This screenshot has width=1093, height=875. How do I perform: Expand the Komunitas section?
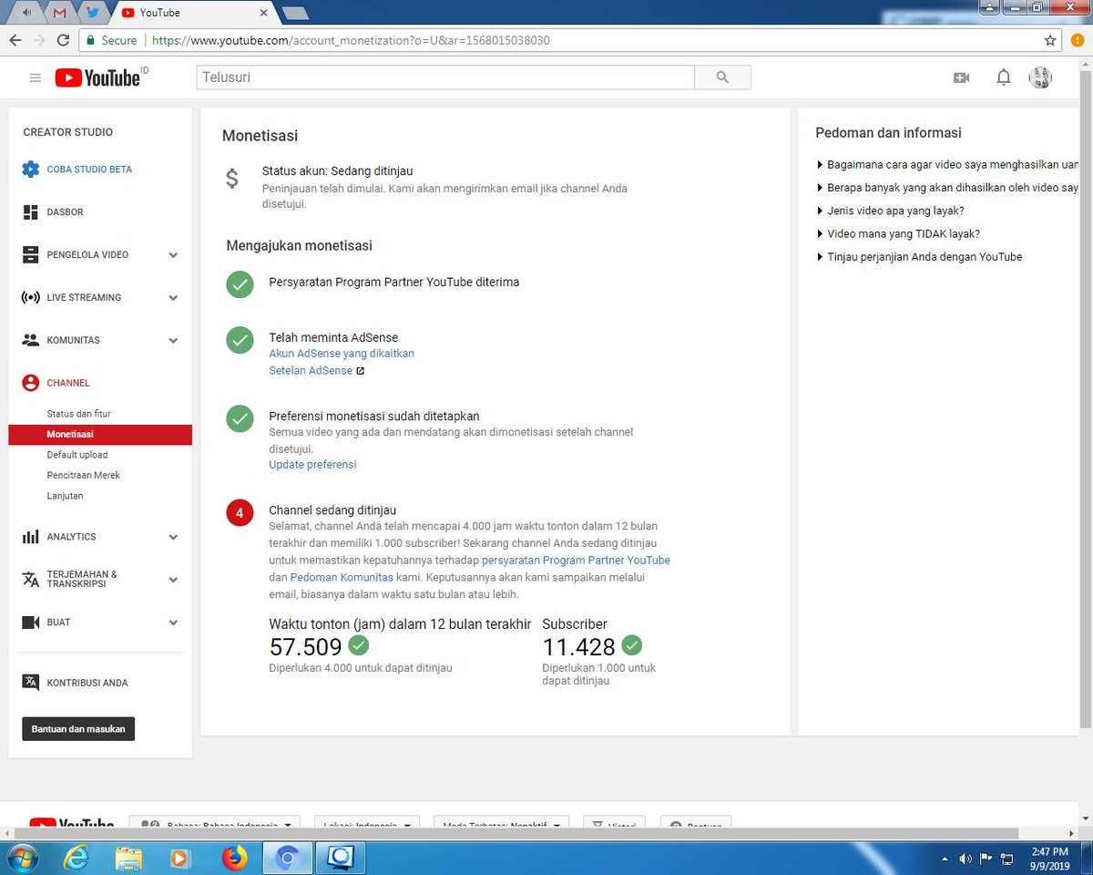click(173, 340)
